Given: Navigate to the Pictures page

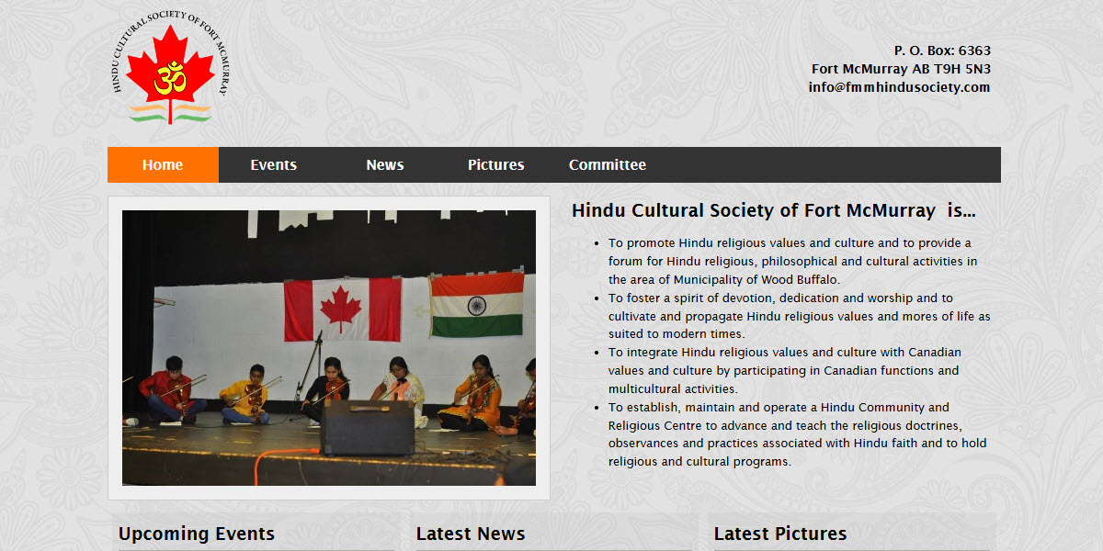Looking at the screenshot, I should tap(495, 164).
